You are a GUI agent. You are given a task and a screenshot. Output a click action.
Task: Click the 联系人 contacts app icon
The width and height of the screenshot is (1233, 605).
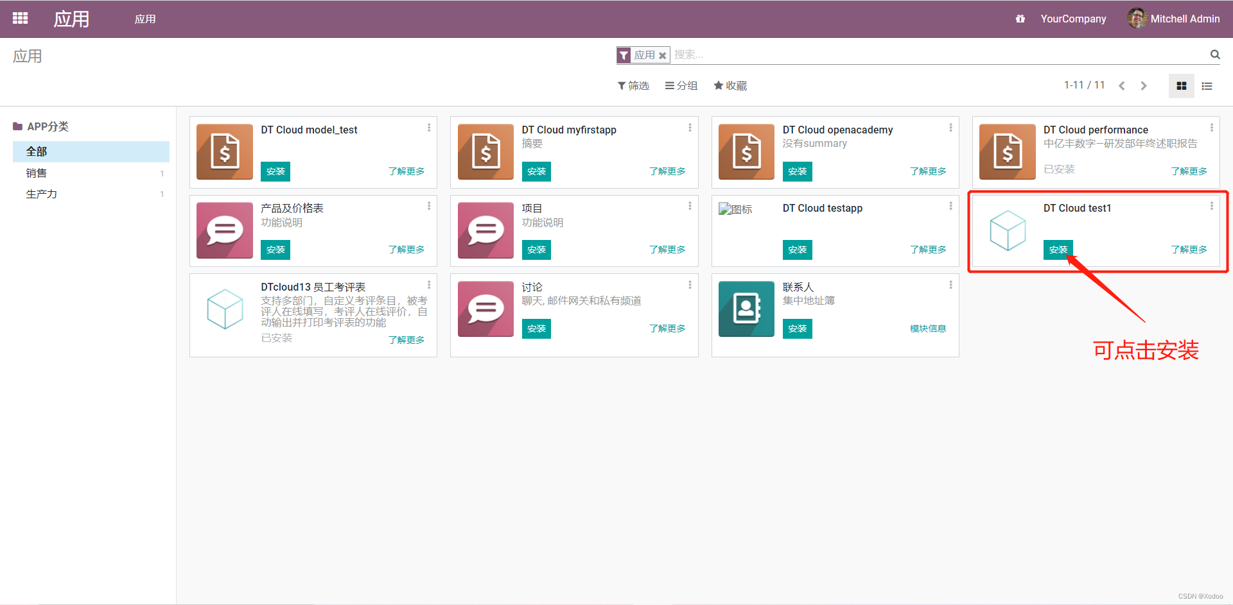click(746, 309)
